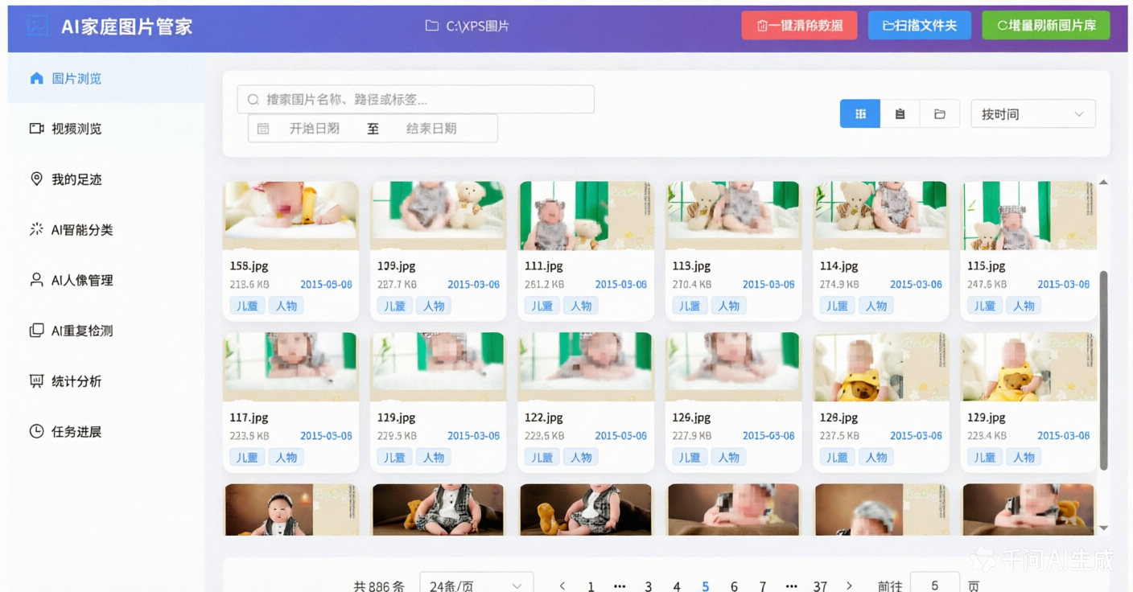Screen dimensions: 1133x592
Task: Click the search magnifier icon
Action: pos(253,100)
